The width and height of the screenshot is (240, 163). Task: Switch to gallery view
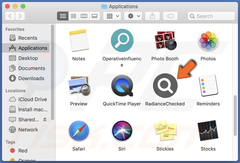click(x=94, y=16)
